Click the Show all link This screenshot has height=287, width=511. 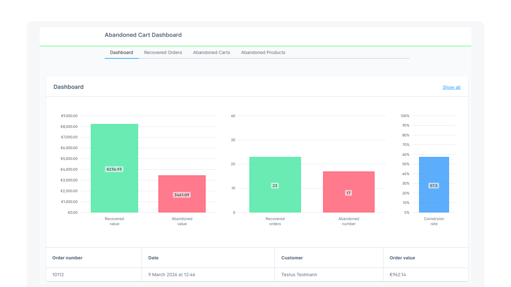point(451,87)
